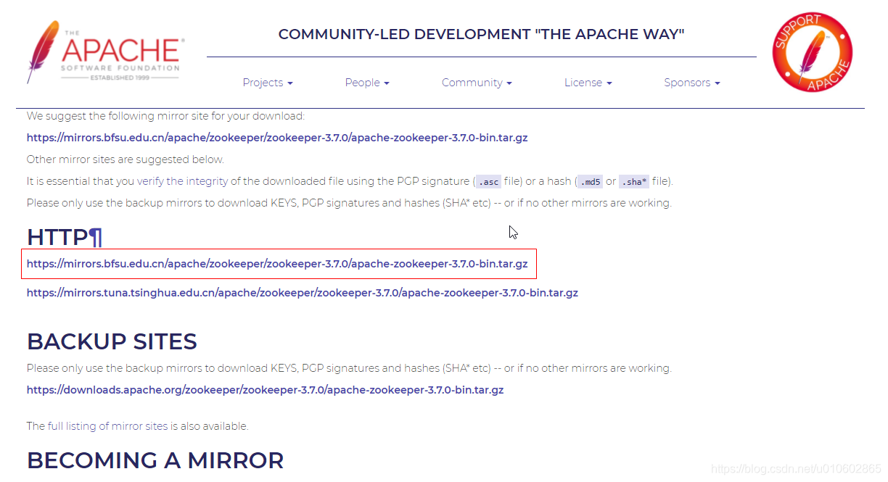Click the '.md5' code label

591,182
